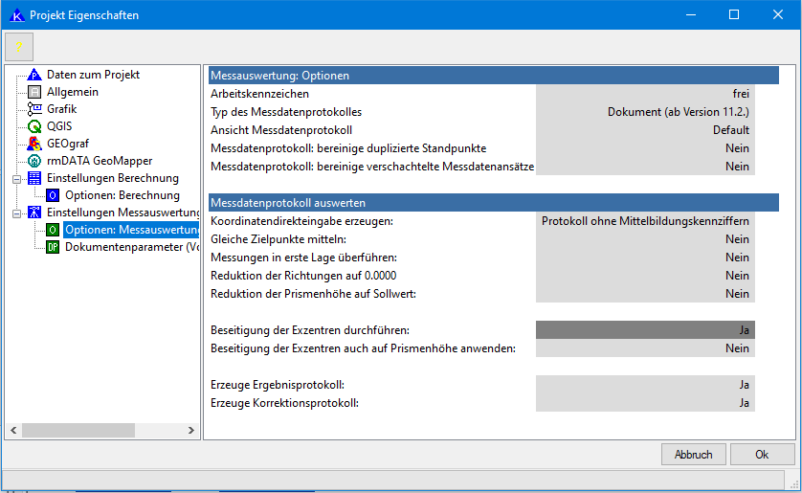This screenshot has height=493, width=802.
Task: Select Optionen: Berechnung tree item
Action: [122, 195]
